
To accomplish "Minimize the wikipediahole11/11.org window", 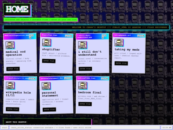I will coord(30,79).
